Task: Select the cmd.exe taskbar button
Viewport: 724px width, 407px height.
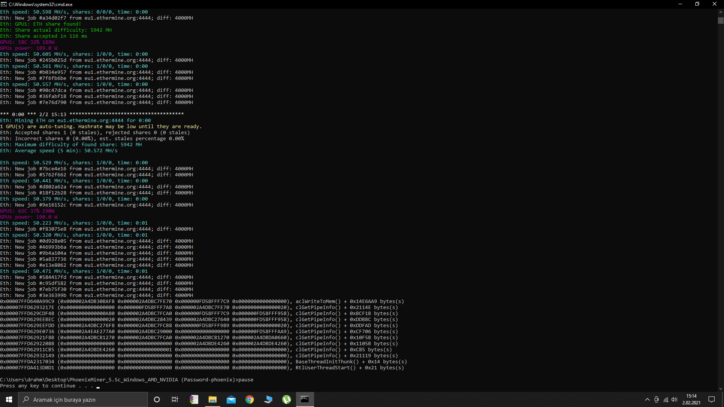Action: (x=305, y=399)
